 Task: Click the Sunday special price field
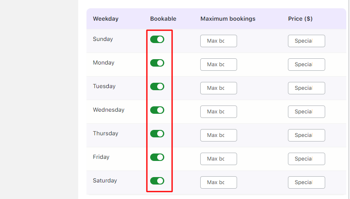point(306,41)
